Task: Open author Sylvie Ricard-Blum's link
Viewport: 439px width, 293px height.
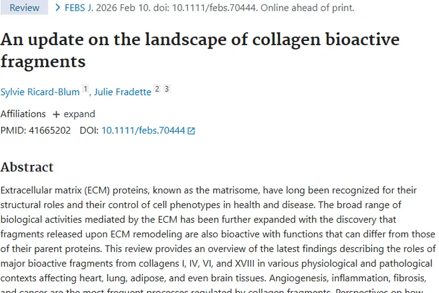Action: pyautogui.click(x=40, y=92)
